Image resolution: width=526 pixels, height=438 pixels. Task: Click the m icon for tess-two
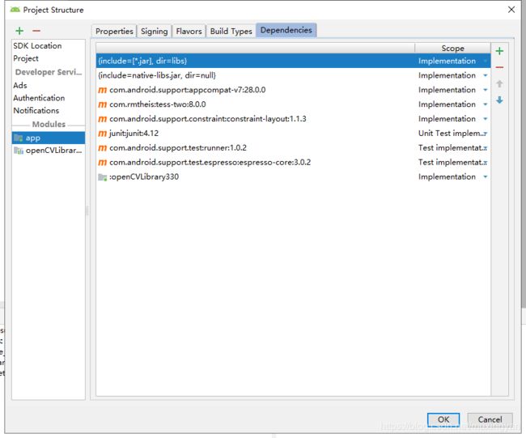coord(102,104)
